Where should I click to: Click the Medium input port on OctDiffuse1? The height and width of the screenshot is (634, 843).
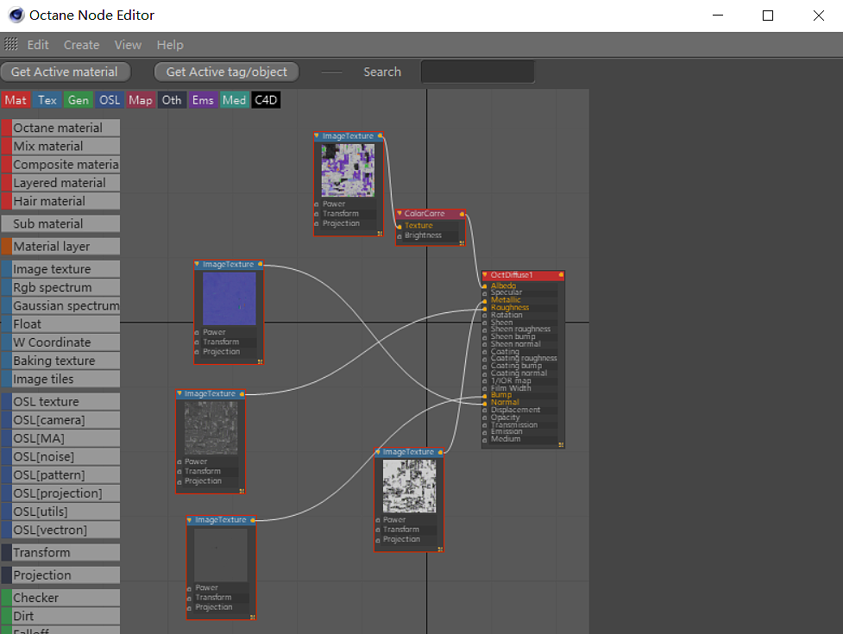(484, 440)
